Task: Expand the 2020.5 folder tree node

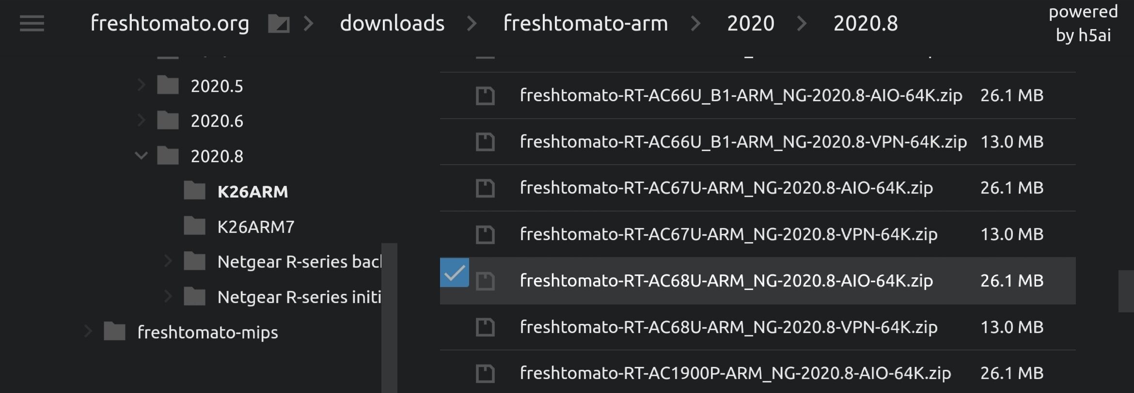Action: click(141, 85)
